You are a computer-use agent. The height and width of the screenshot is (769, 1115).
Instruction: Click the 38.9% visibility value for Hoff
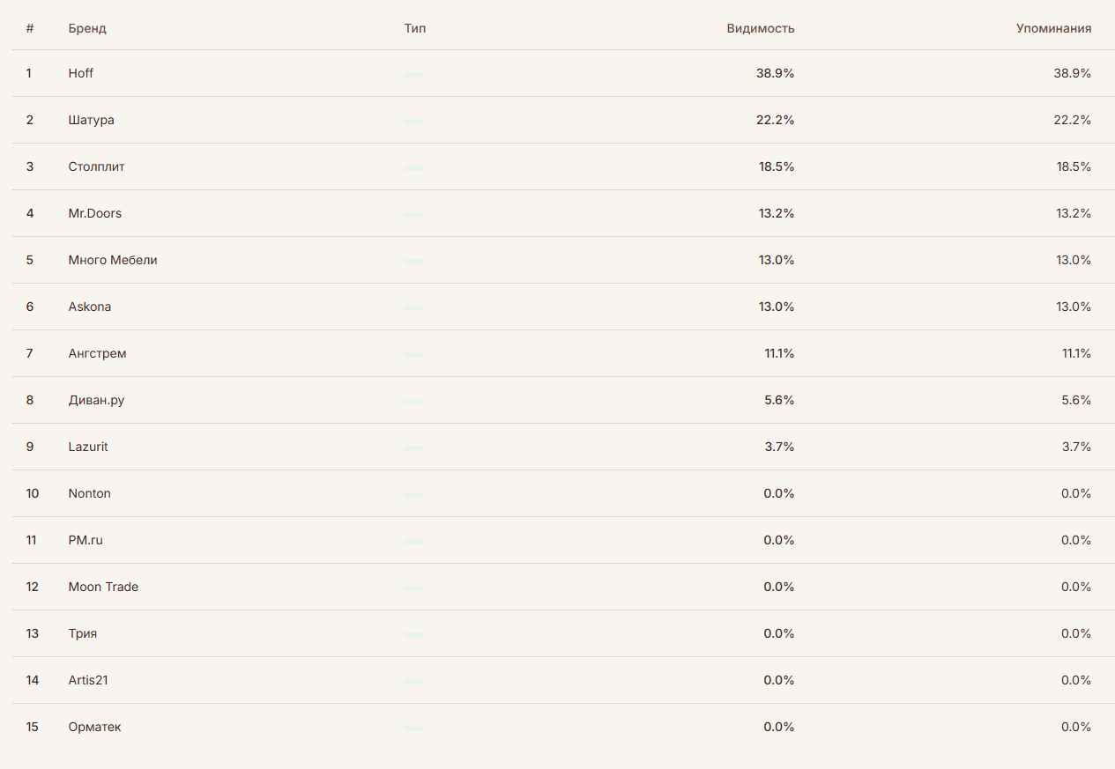click(x=775, y=73)
